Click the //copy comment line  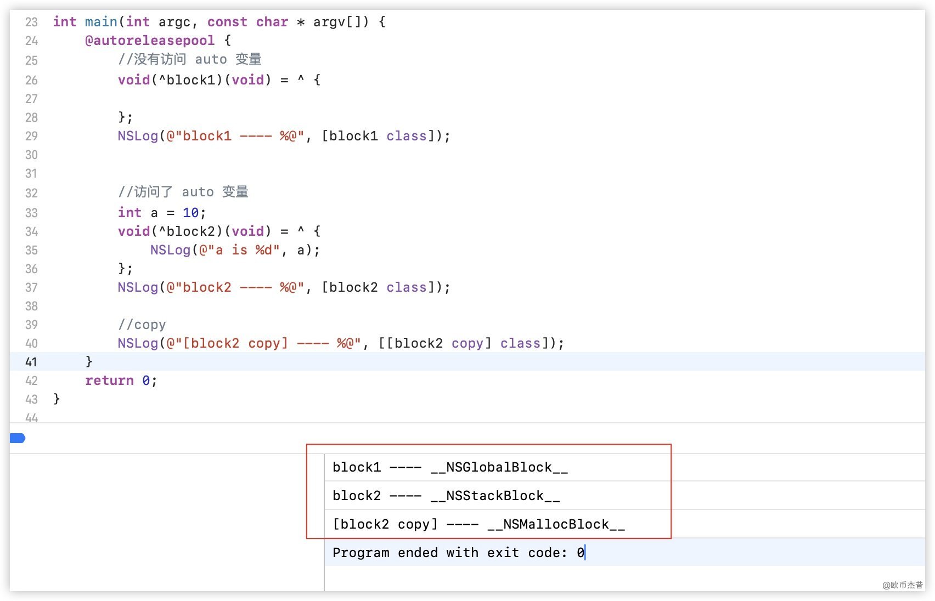(x=142, y=325)
